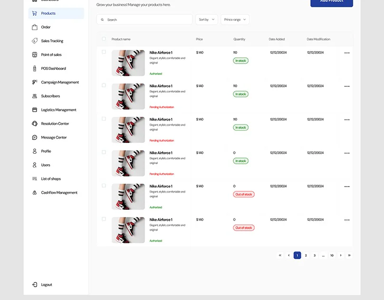
Task: Open three-dot menu for second product row
Action: point(347,86)
